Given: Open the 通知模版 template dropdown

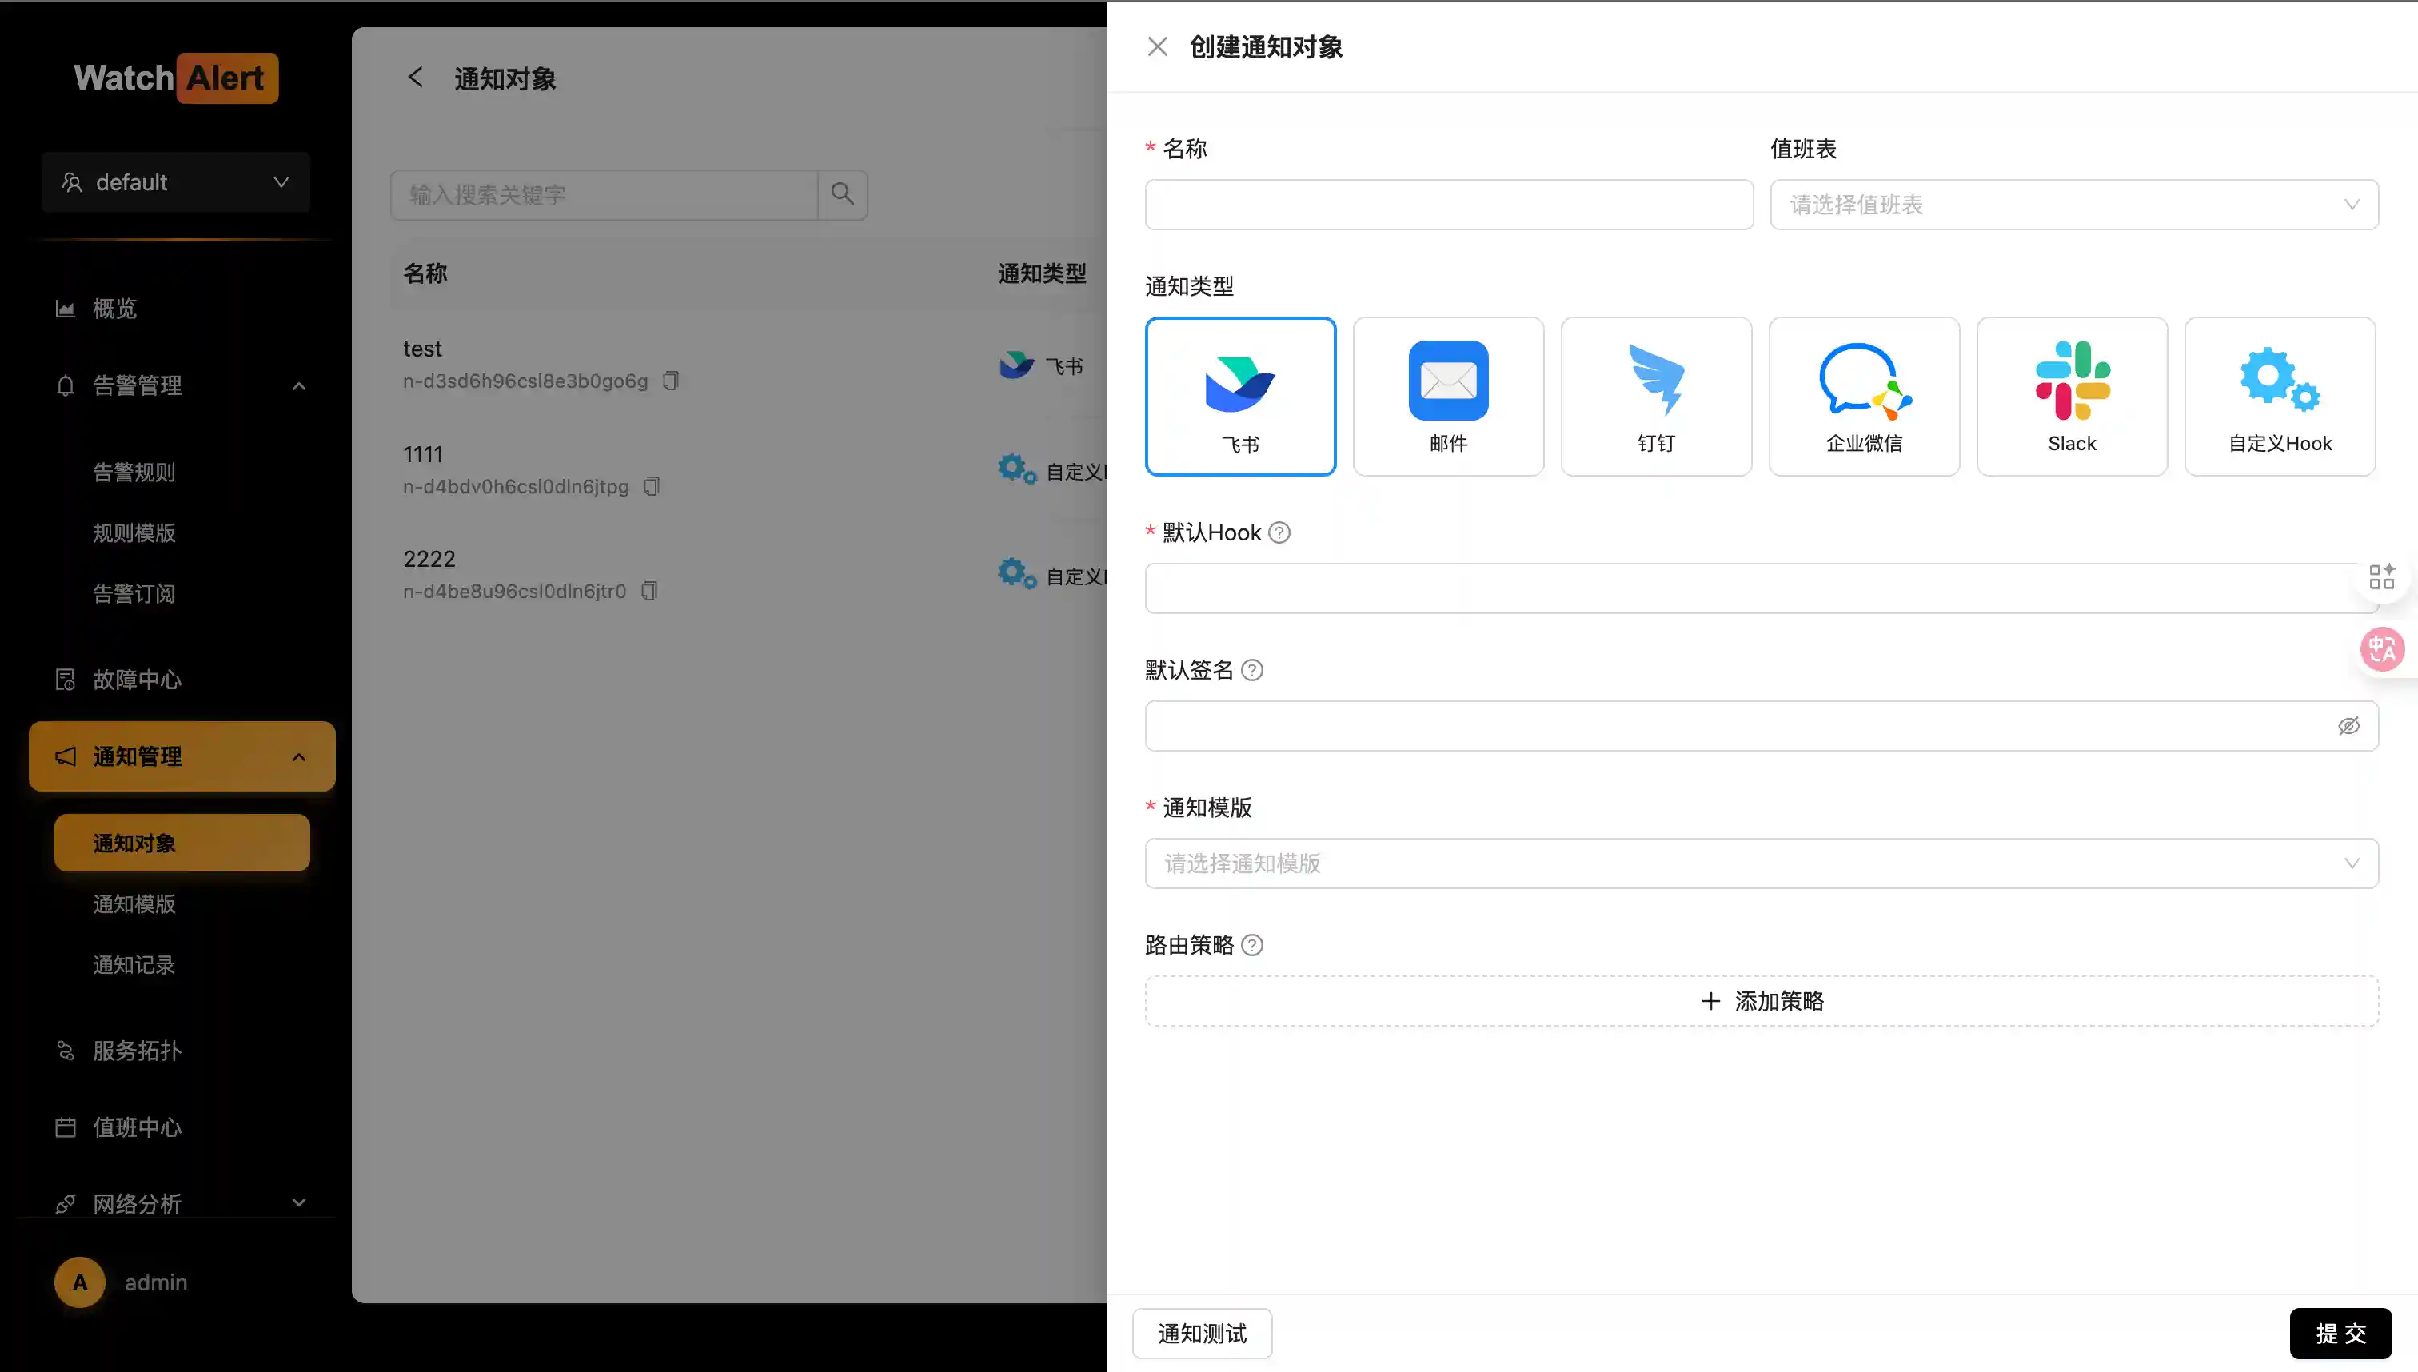Looking at the screenshot, I should tap(1760, 863).
